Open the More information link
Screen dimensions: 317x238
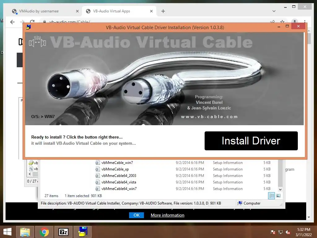167,215
